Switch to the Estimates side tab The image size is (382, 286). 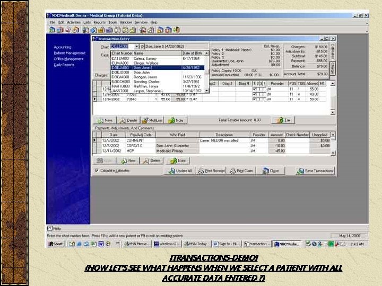tap(333, 51)
